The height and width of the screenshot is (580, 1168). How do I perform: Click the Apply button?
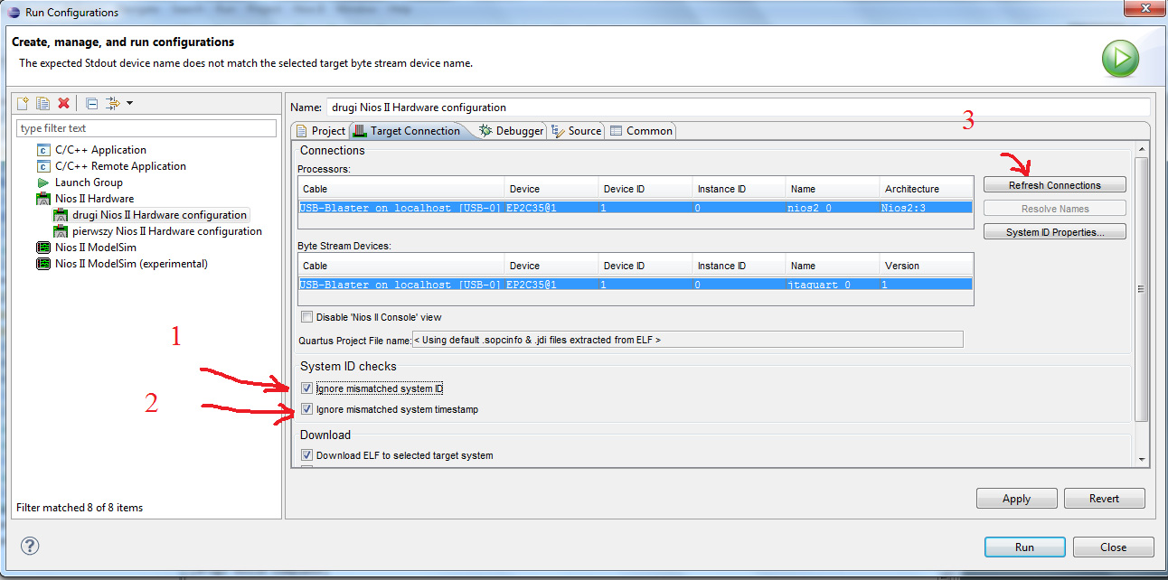pyautogui.click(x=1016, y=499)
